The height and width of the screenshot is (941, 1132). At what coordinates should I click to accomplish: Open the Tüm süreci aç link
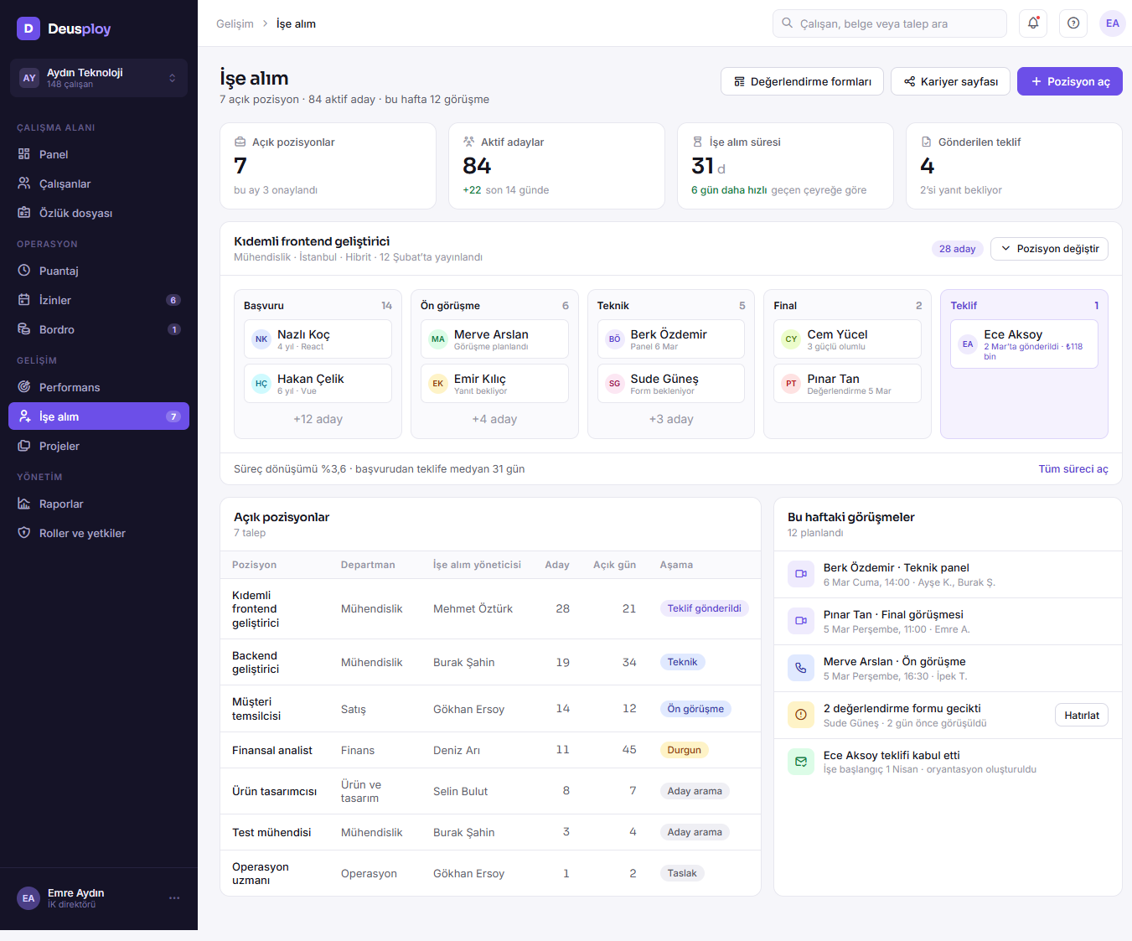pos(1073,469)
